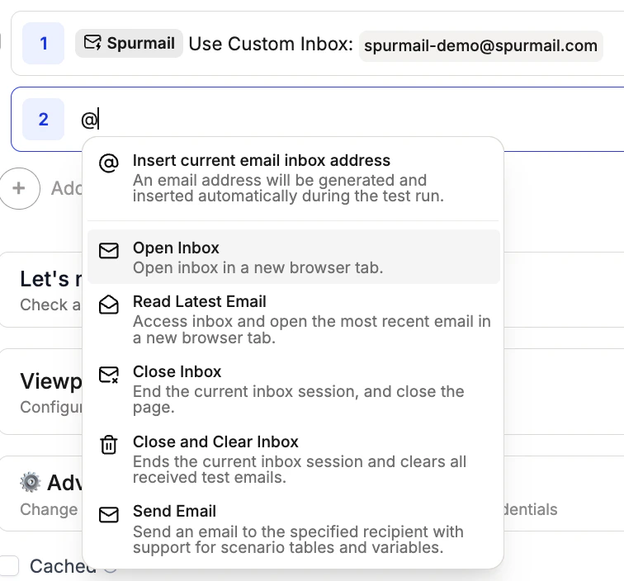Click the gear icon beside Advanced section

click(31, 483)
